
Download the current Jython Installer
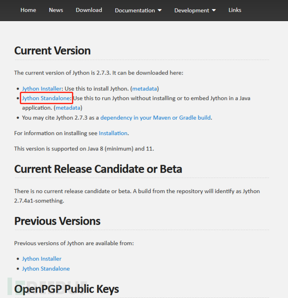click(42, 89)
